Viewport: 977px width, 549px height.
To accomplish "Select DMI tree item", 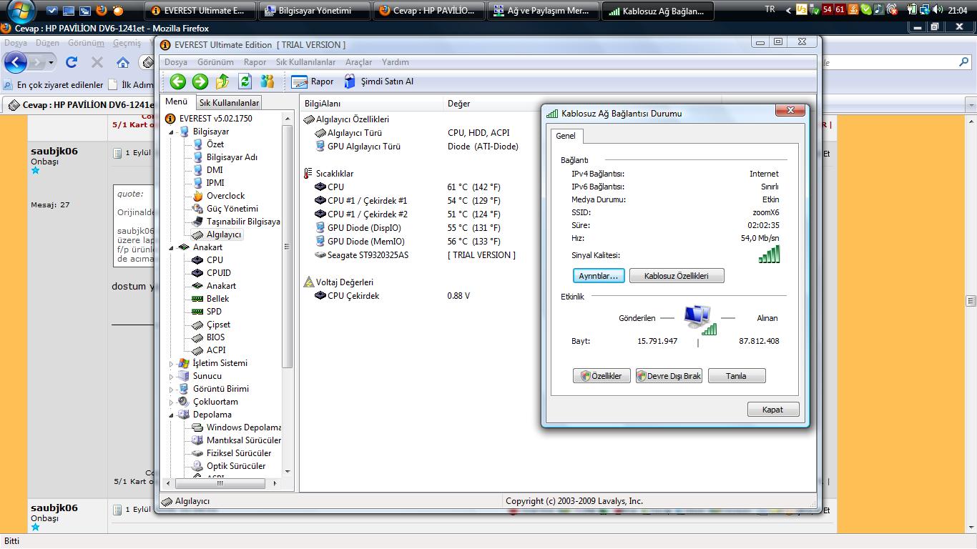I will pyautogui.click(x=215, y=170).
